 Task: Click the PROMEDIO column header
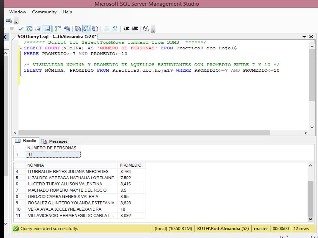tap(132, 165)
